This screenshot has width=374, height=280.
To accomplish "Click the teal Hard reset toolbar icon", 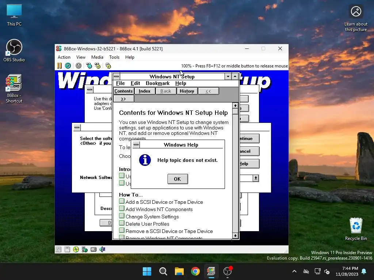I will click(x=68, y=66).
